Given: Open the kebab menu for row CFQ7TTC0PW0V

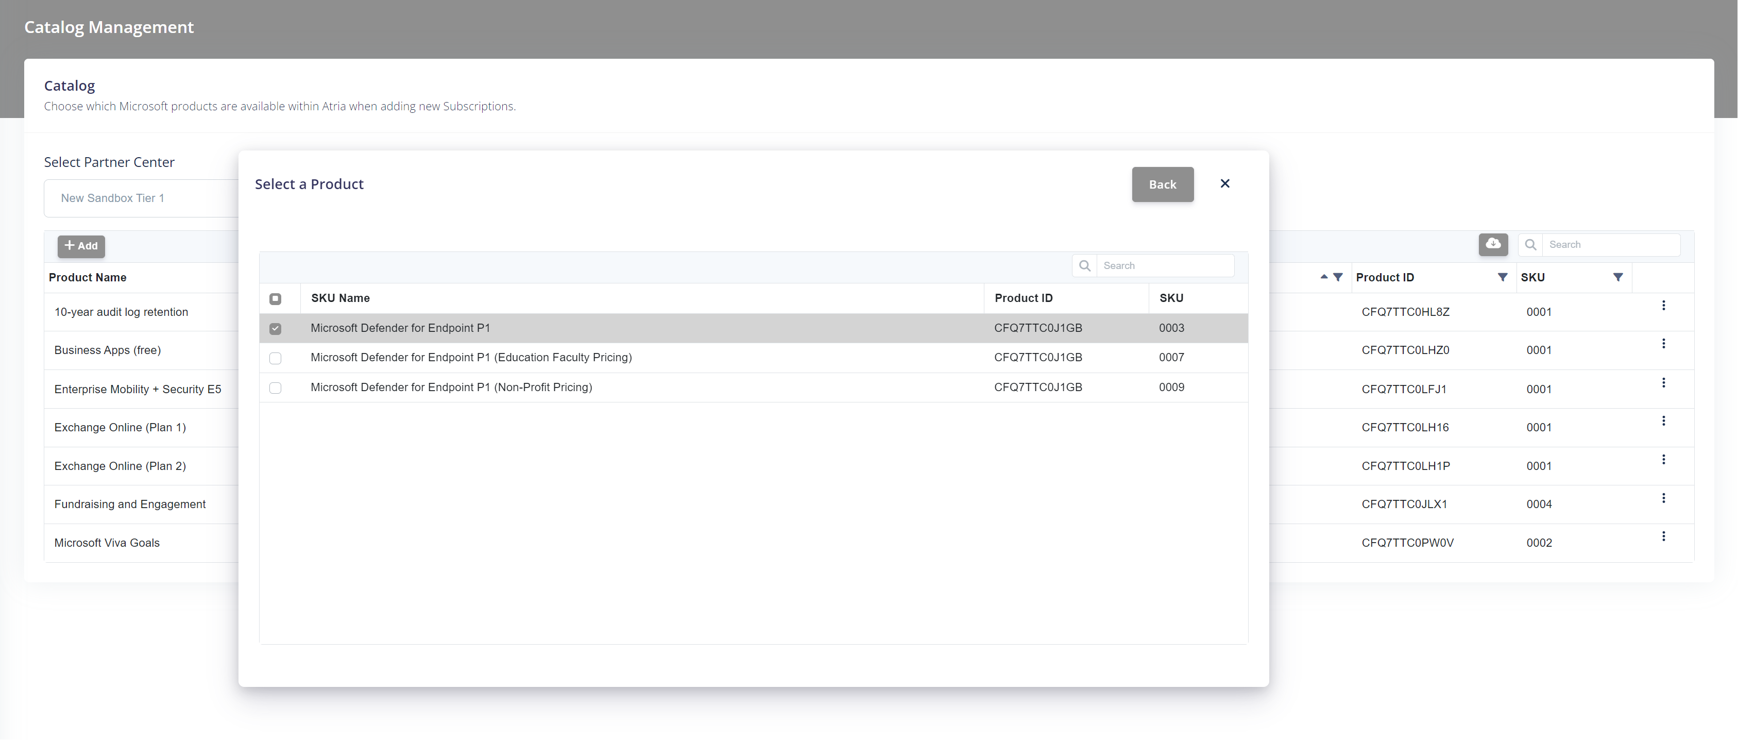Looking at the screenshot, I should (1664, 537).
